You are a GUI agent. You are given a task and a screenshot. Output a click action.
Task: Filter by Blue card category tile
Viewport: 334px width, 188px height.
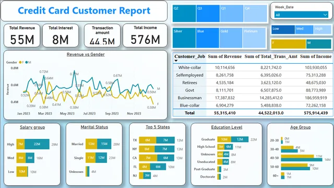point(208,38)
